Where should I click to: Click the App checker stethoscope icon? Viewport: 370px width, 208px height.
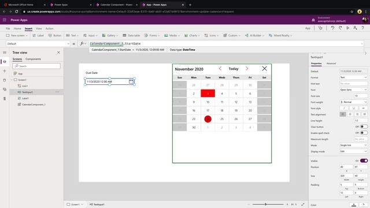click(320, 28)
